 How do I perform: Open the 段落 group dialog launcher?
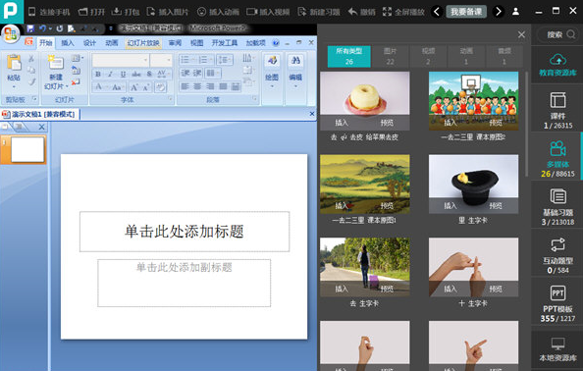[255, 99]
